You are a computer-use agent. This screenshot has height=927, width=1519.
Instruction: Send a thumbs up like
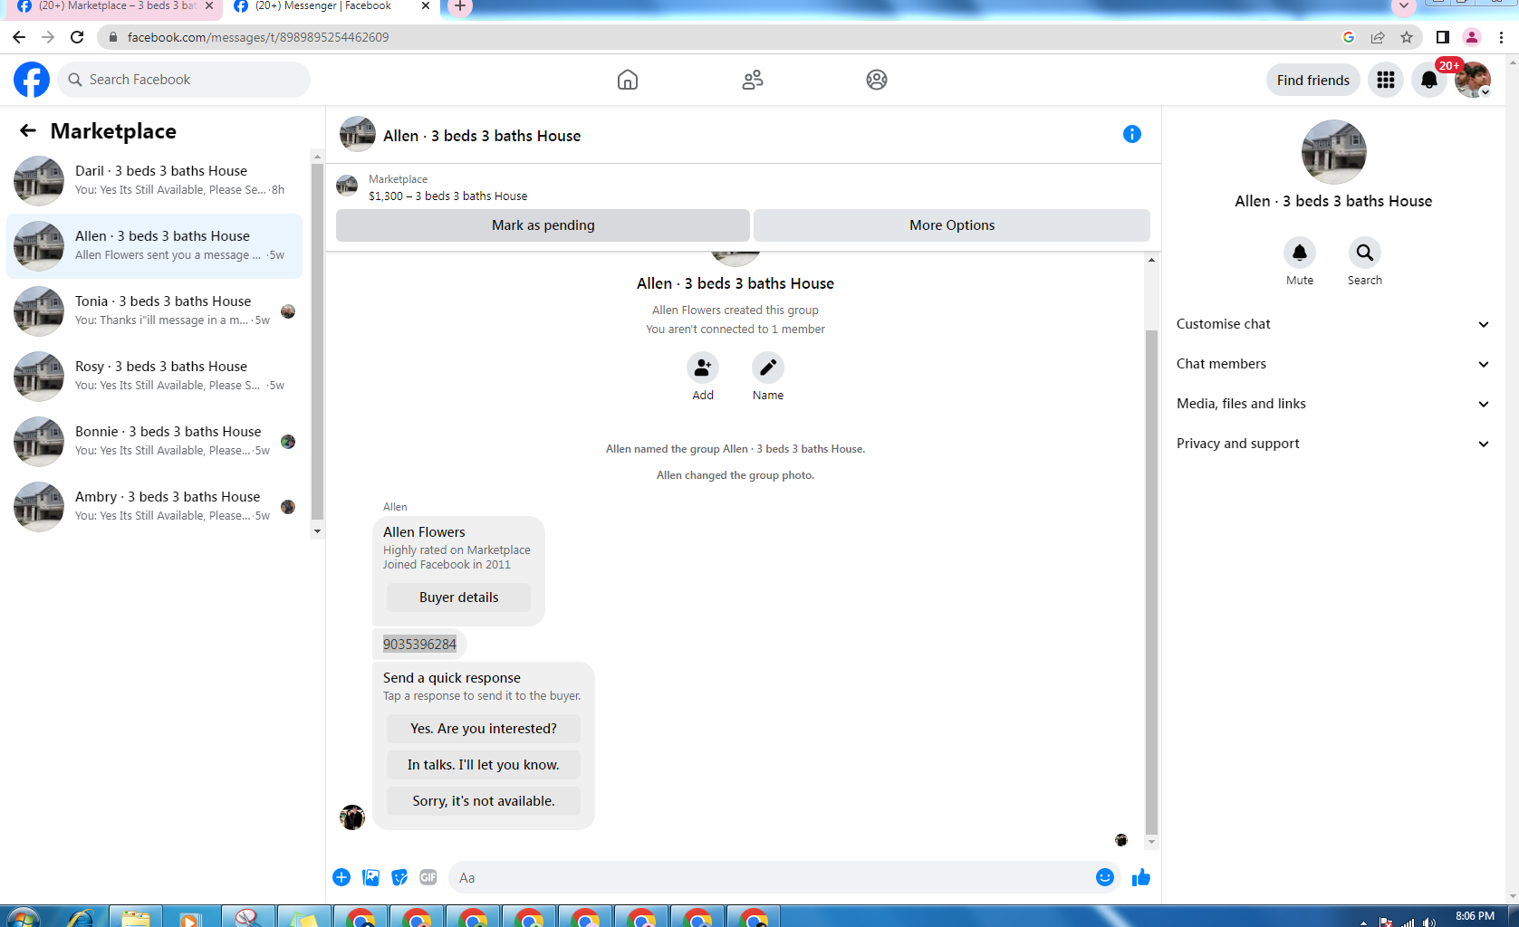pyautogui.click(x=1141, y=877)
